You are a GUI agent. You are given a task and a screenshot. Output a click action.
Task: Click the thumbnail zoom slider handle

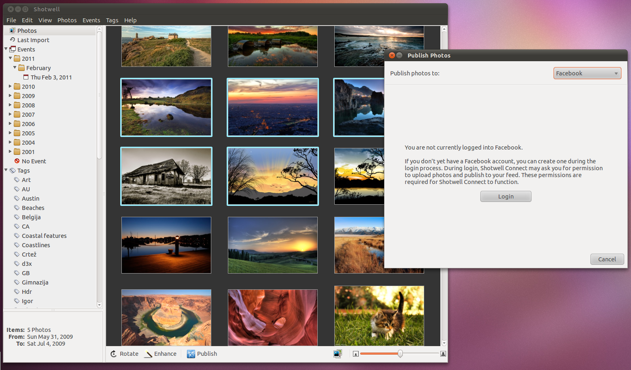click(400, 354)
